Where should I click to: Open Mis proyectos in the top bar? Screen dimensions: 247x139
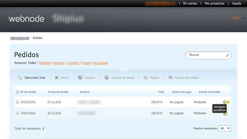(214, 3)
